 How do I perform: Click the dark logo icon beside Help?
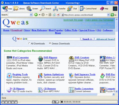115,9
